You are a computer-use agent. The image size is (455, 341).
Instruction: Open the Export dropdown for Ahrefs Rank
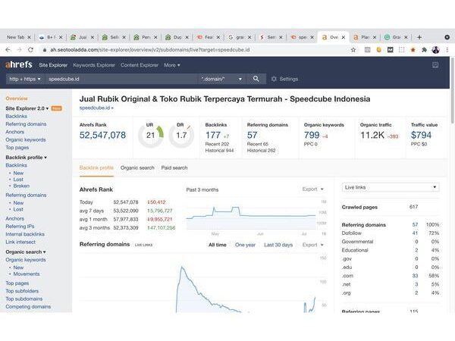312,189
